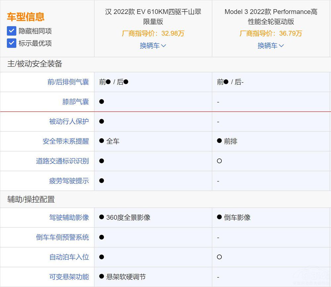The width and height of the screenshot is (331, 287).
Task: Click Model 3's optional circle icon for 道路交通标识识别
Action: click(x=219, y=161)
